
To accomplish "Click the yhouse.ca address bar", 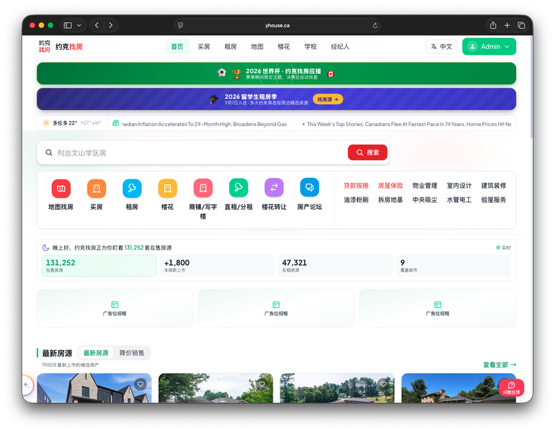I will pos(277,26).
